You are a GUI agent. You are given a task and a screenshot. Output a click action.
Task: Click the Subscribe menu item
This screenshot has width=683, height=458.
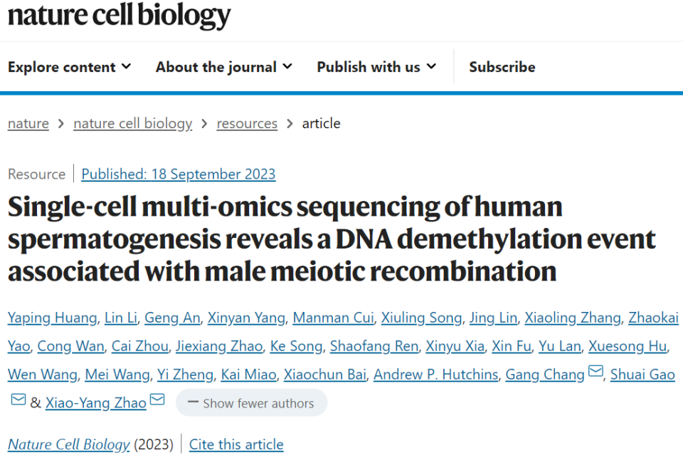point(502,67)
